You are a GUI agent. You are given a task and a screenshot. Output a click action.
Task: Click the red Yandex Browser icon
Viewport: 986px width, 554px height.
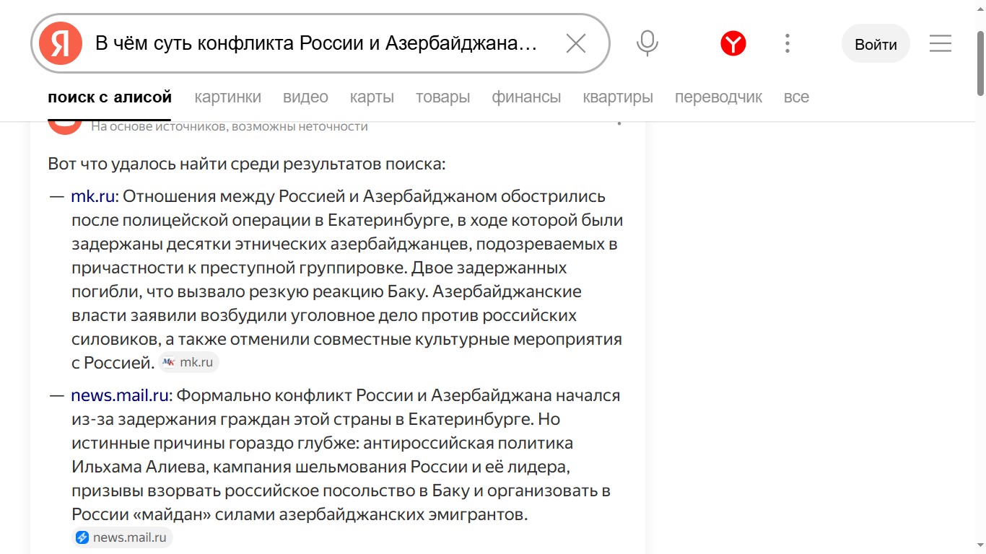pos(733,44)
